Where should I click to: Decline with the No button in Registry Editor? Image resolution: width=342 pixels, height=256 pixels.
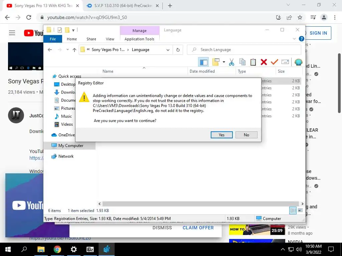coord(246,135)
